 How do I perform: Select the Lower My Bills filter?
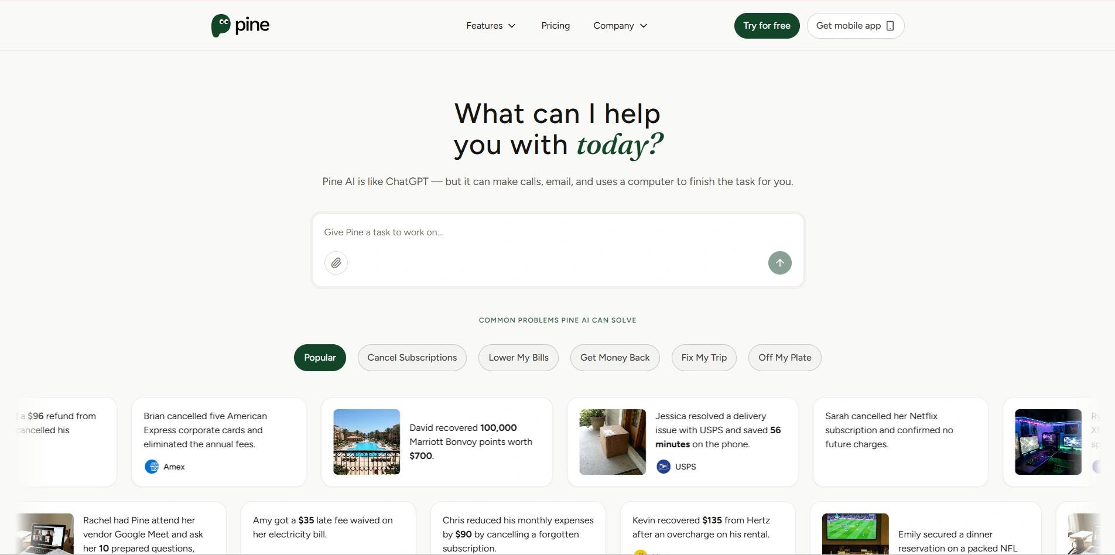[x=518, y=358]
